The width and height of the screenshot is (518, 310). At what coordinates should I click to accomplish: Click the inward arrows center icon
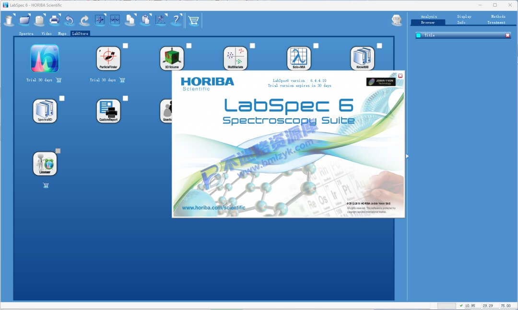115,20
